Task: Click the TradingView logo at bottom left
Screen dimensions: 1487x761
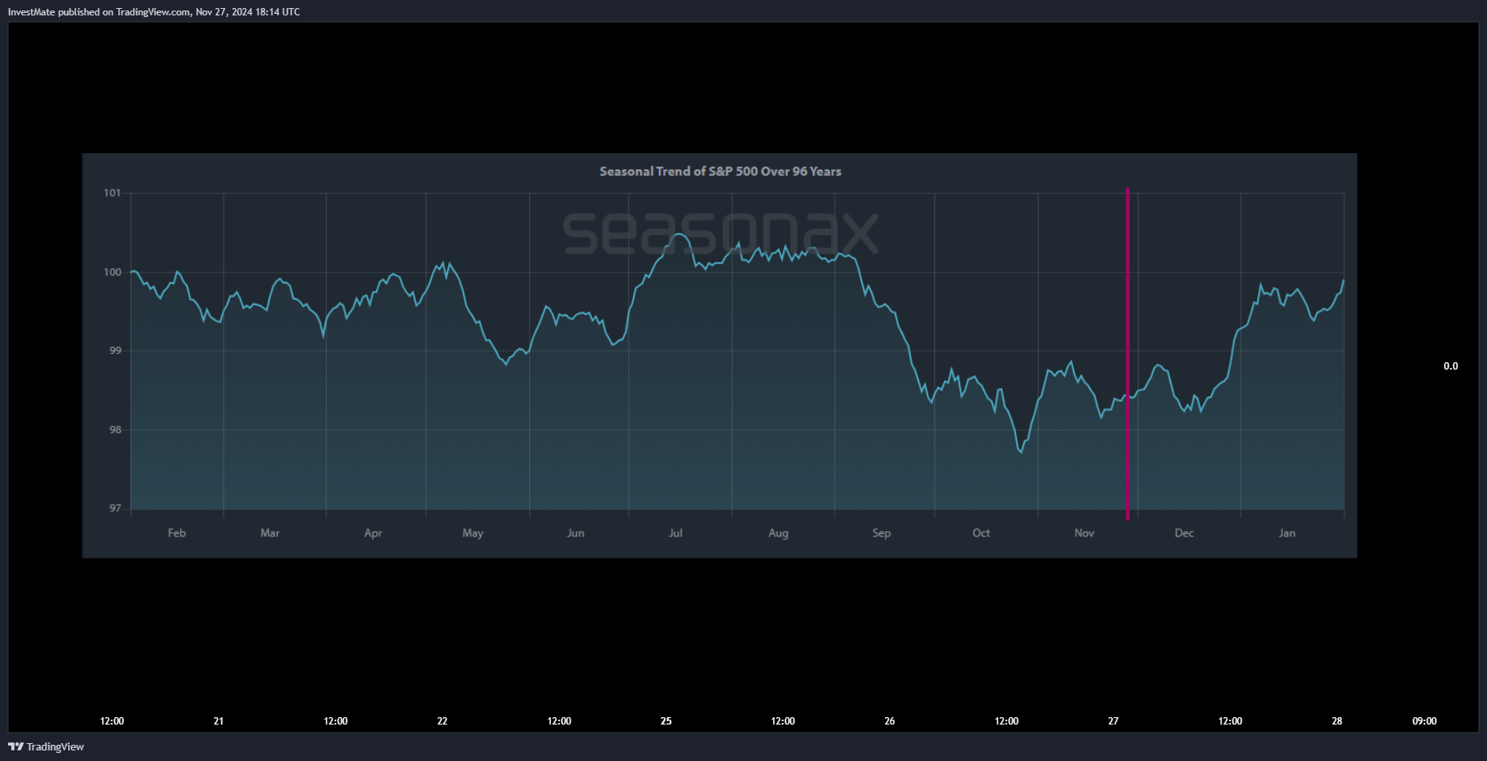Action: coord(46,746)
